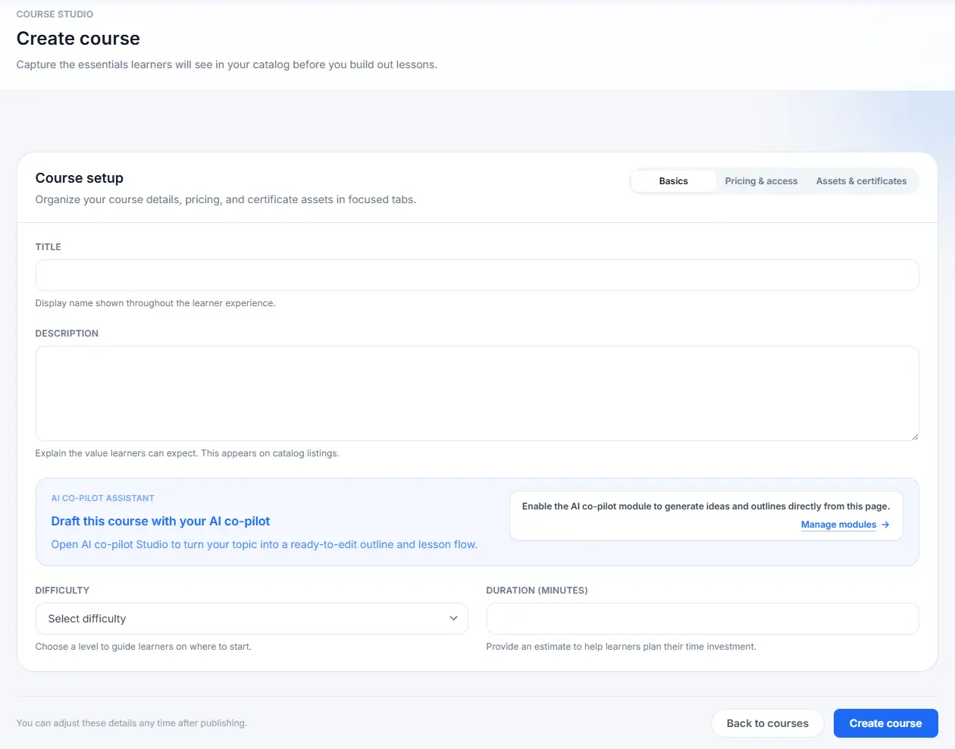Click the arrow icon beside Manage modules
The image size is (955, 749).
(885, 525)
